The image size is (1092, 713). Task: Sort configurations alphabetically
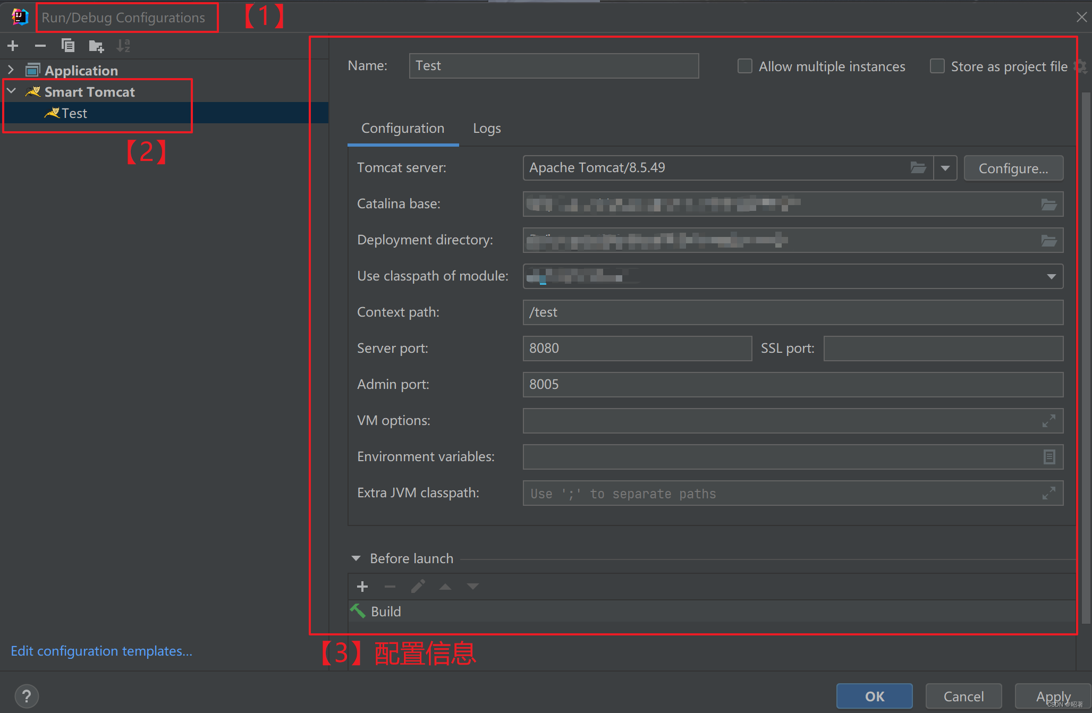[123, 46]
